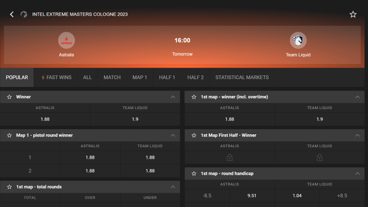Viewport: 368px width, 207px height.
Task: Switch to the FAST WINS tab
Action: [56, 77]
